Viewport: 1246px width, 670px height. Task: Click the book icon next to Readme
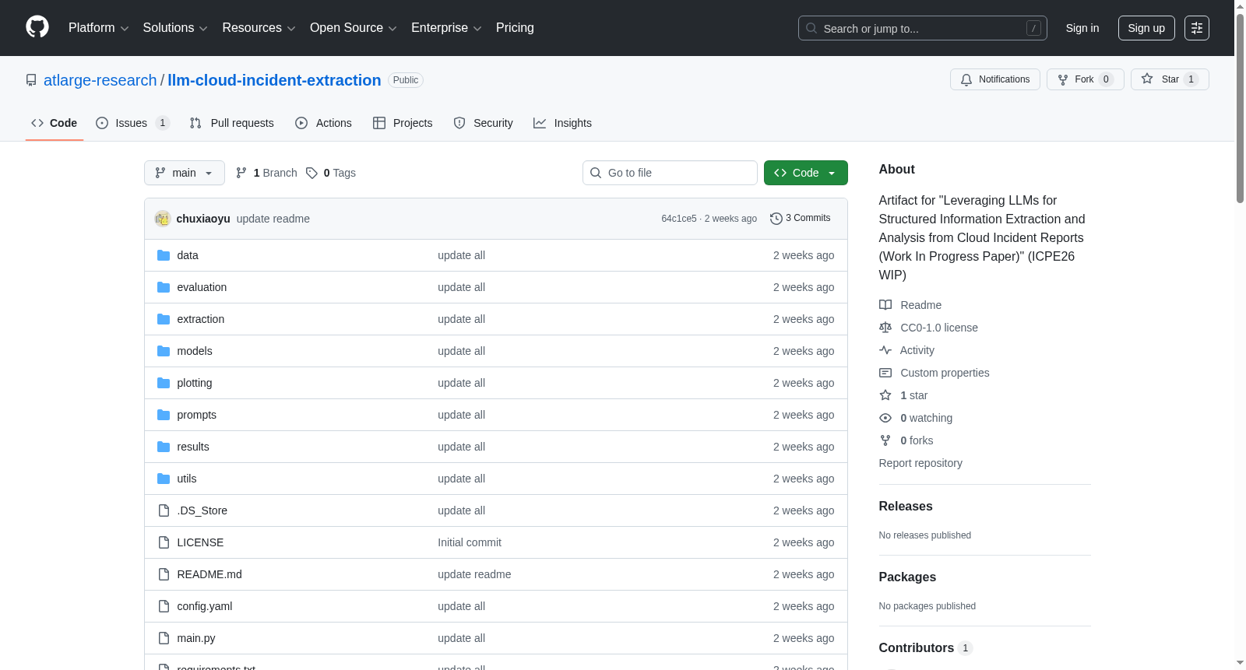(885, 305)
